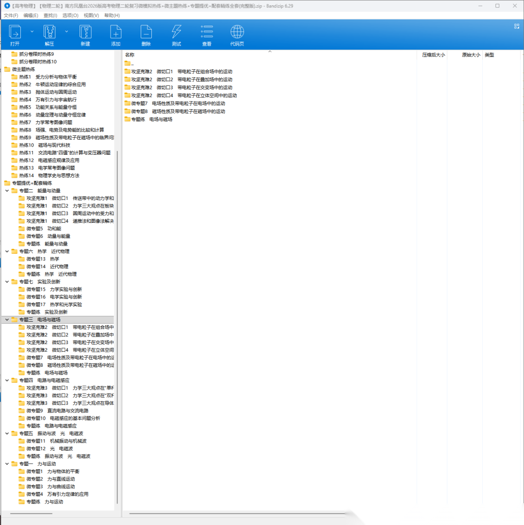The width and height of the screenshot is (524, 525).
Task: Select the 微专题7 folder in file list
Action: (175, 103)
